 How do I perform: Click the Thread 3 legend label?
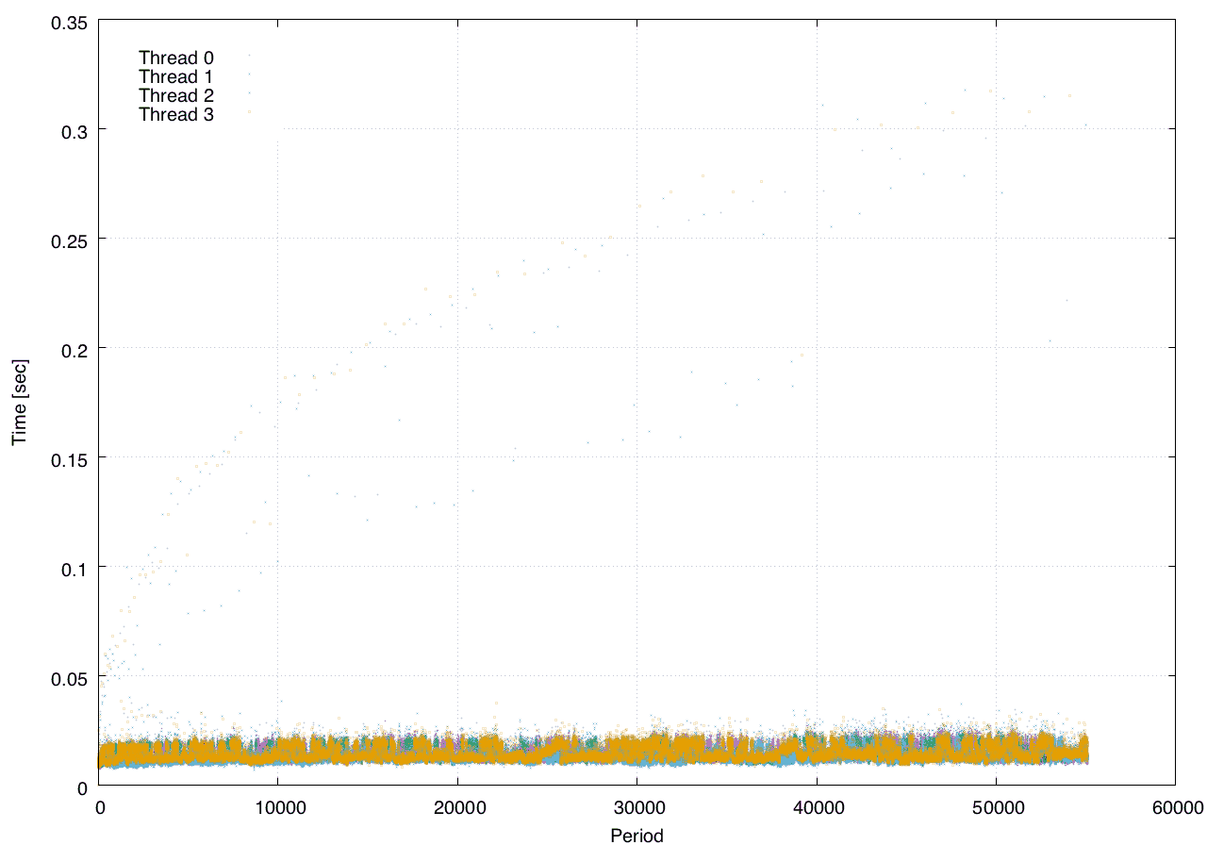pos(176,114)
